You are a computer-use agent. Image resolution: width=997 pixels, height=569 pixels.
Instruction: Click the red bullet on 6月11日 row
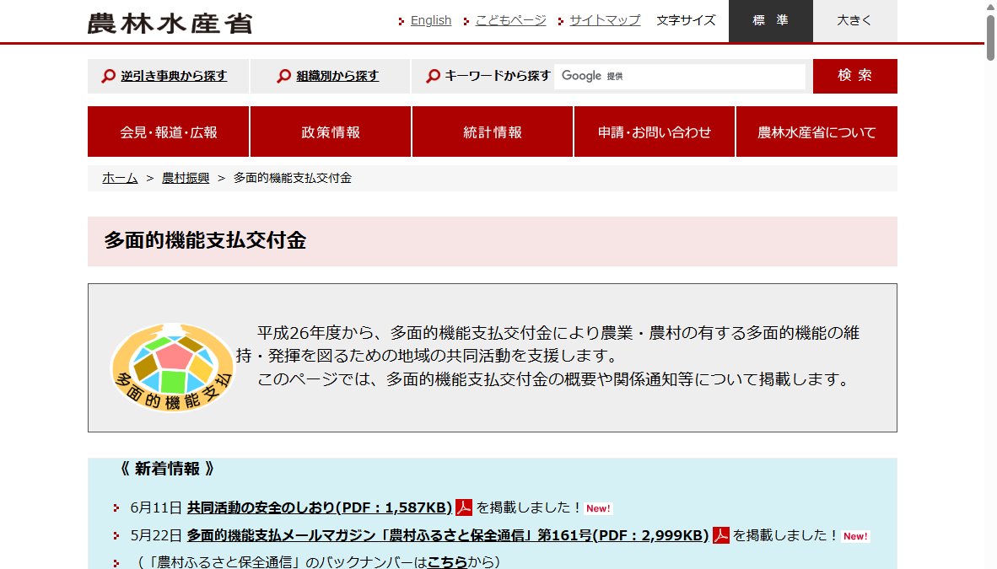pyautogui.click(x=116, y=508)
